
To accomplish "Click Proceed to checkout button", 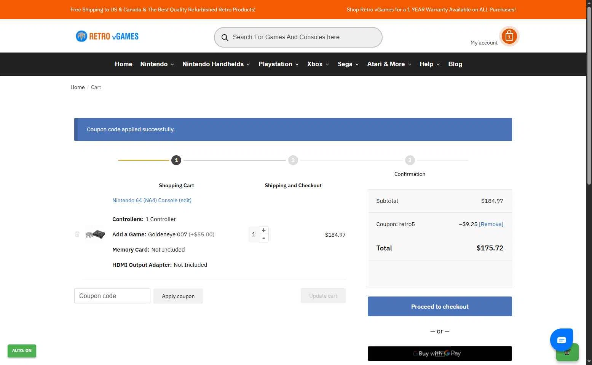I will (440, 306).
